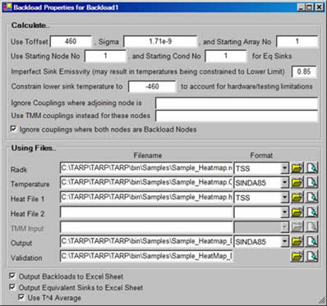Screen dimensions: 327x306
Task: Toggle Output Backloads to Excel Sheet
Action: click(x=12, y=276)
